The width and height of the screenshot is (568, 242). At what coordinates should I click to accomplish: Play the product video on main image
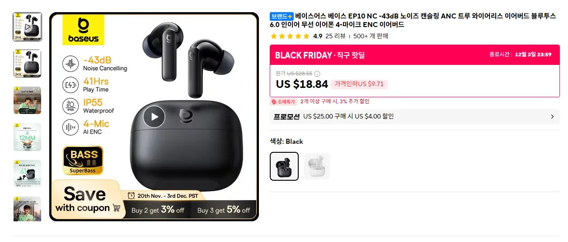click(155, 117)
